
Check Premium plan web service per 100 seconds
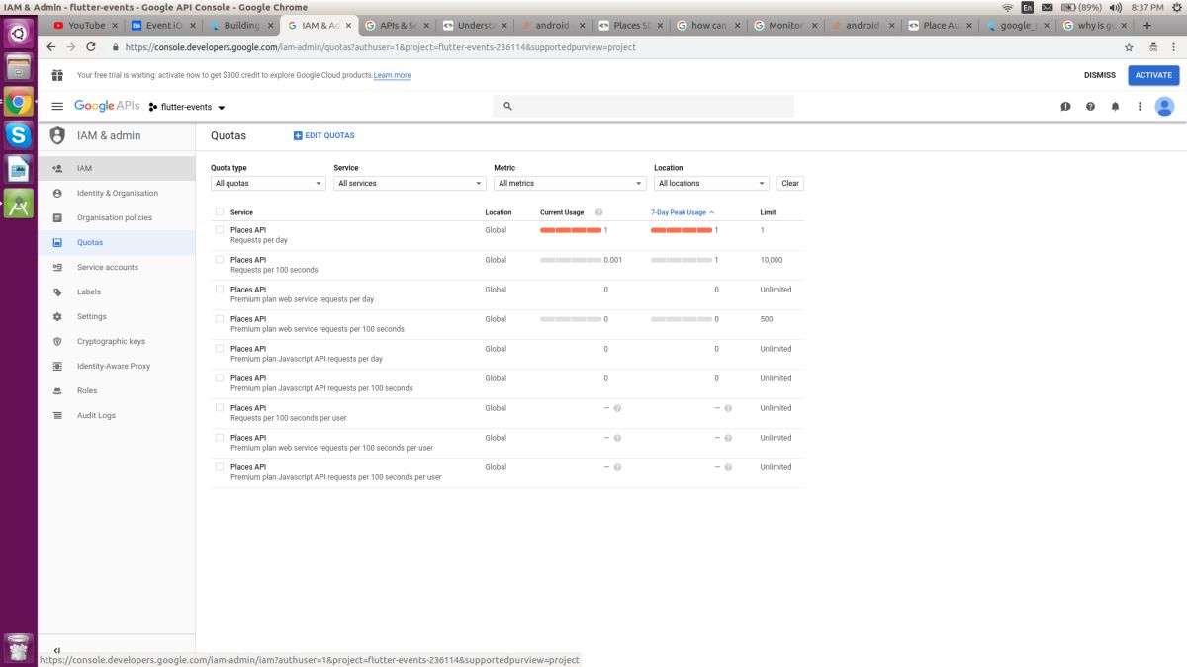tap(220, 318)
